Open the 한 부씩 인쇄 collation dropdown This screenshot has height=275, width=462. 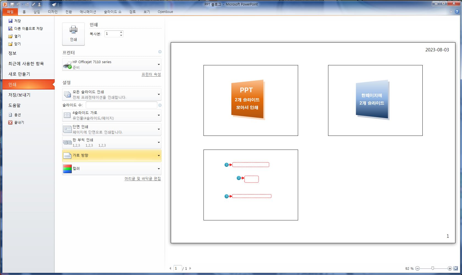tap(112, 142)
